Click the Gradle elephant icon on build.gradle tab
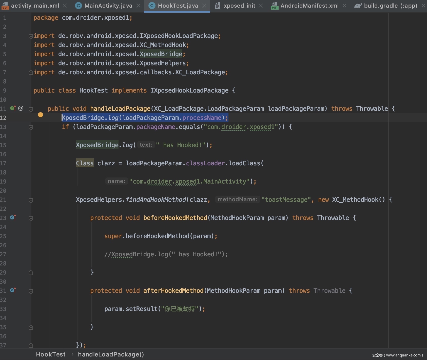Viewport: 427px width, 360px height. (358, 6)
